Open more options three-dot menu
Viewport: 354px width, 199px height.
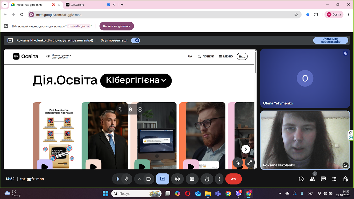[x=219, y=179]
